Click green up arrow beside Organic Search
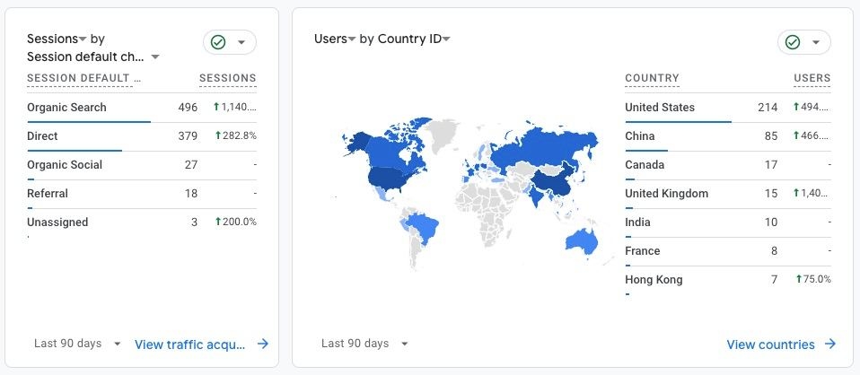 point(216,107)
